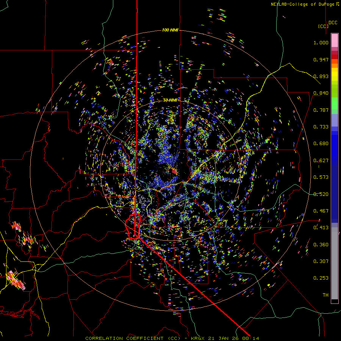This screenshot has height=341, width=341.
Task: Select the 0.520 scale value
Action: click(321, 194)
